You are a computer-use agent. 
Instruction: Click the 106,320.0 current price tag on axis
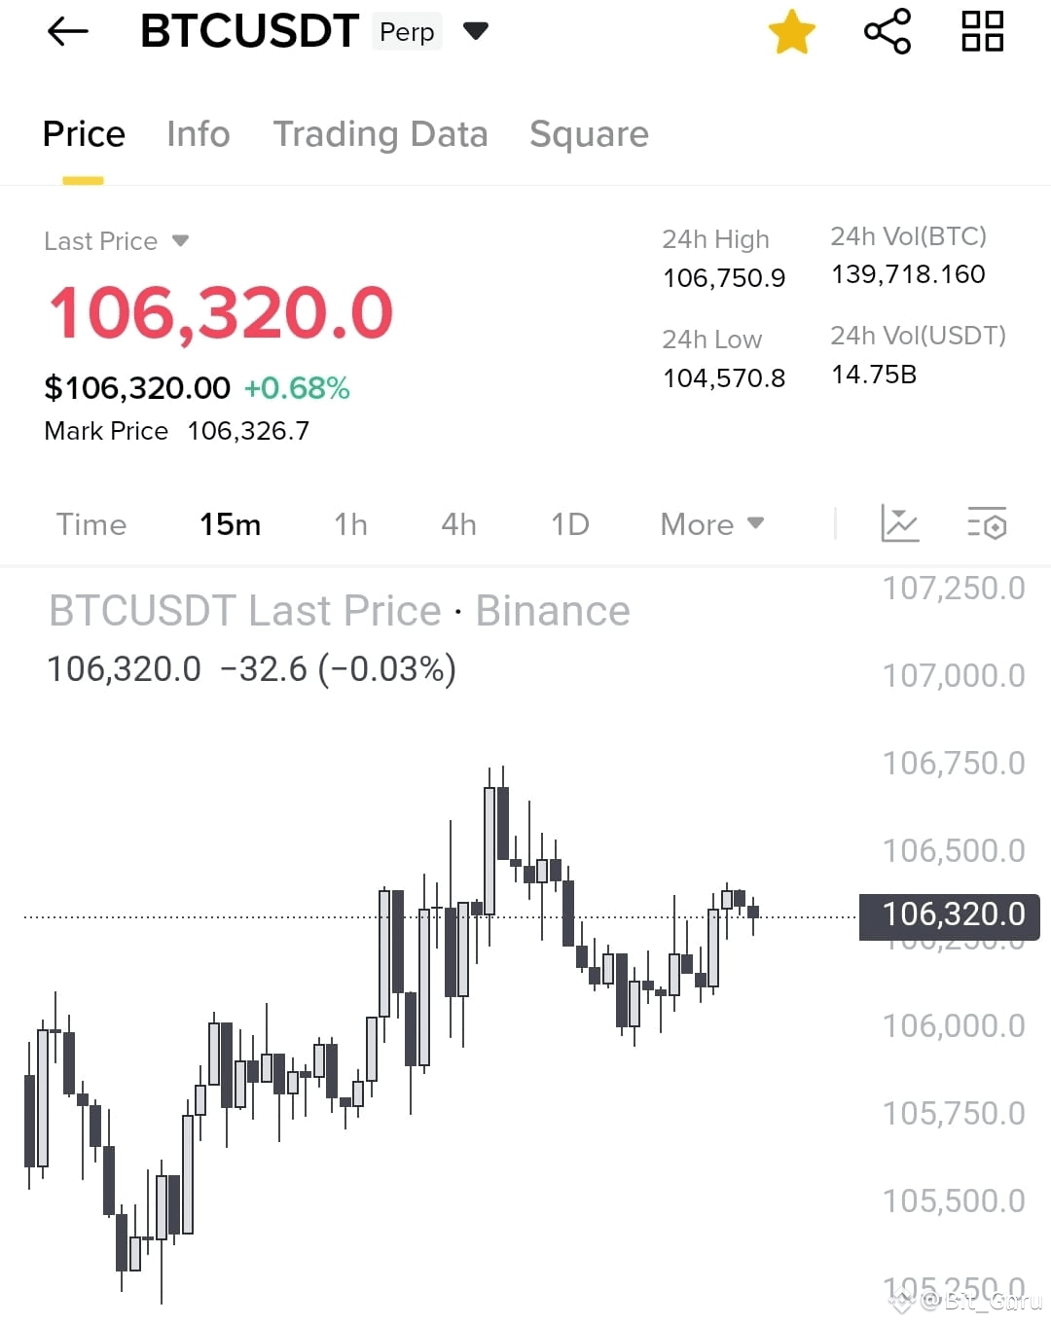tap(950, 916)
